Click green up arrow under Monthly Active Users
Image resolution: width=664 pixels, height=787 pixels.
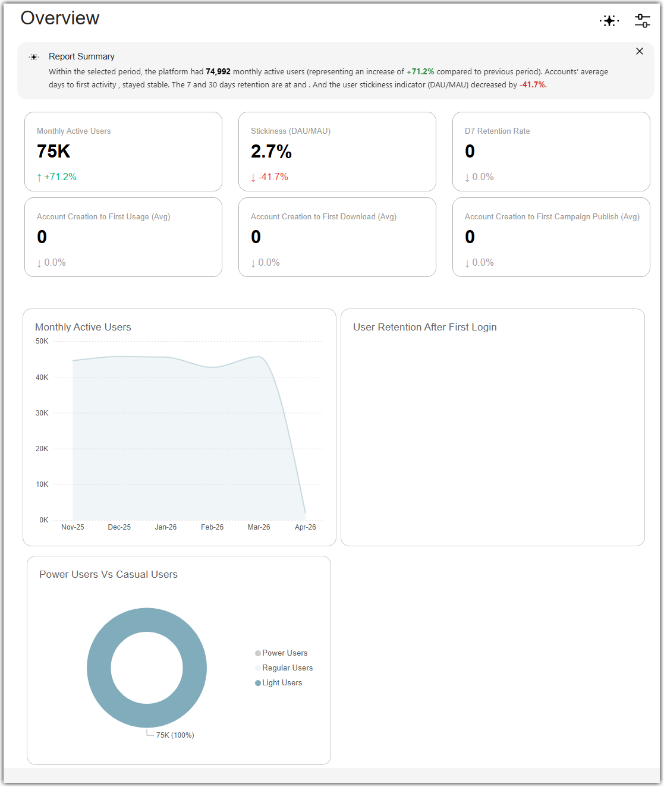39,177
